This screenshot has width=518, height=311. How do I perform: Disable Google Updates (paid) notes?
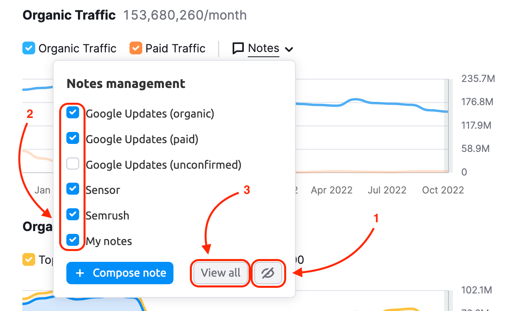tap(72, 138)
